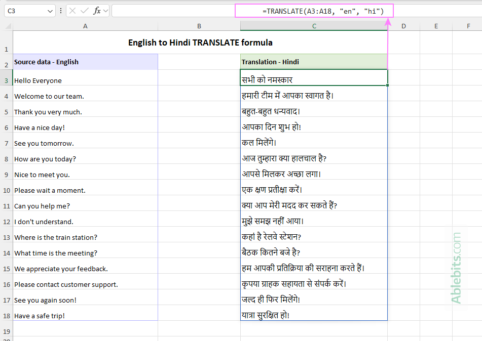Click Hindi cell 'सभी को नमस्कार' in C3
This screenshot has width=482, height=341.
(x=314, y=77)
